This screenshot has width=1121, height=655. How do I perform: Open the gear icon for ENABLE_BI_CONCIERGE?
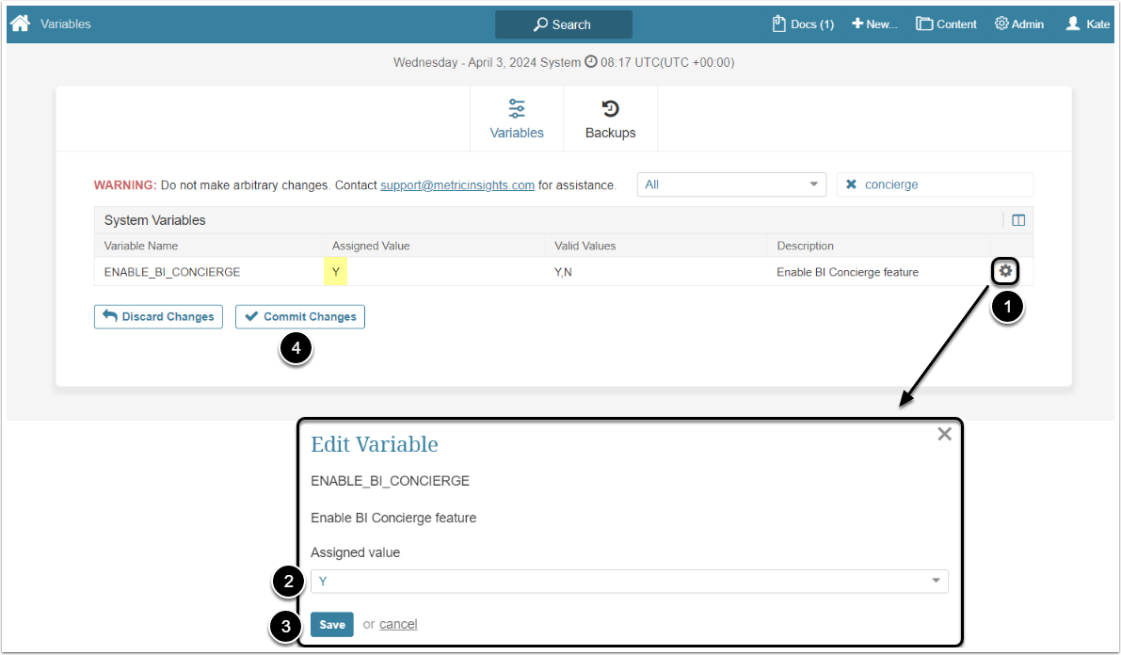click(1005, 271)
